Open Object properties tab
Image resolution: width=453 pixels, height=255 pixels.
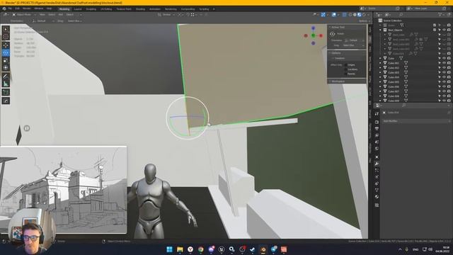point(377,157)
